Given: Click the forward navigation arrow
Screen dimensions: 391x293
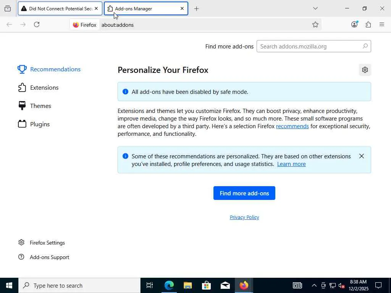Looking at the screenshot, I should pyautogui.click(x=23, y=24).
